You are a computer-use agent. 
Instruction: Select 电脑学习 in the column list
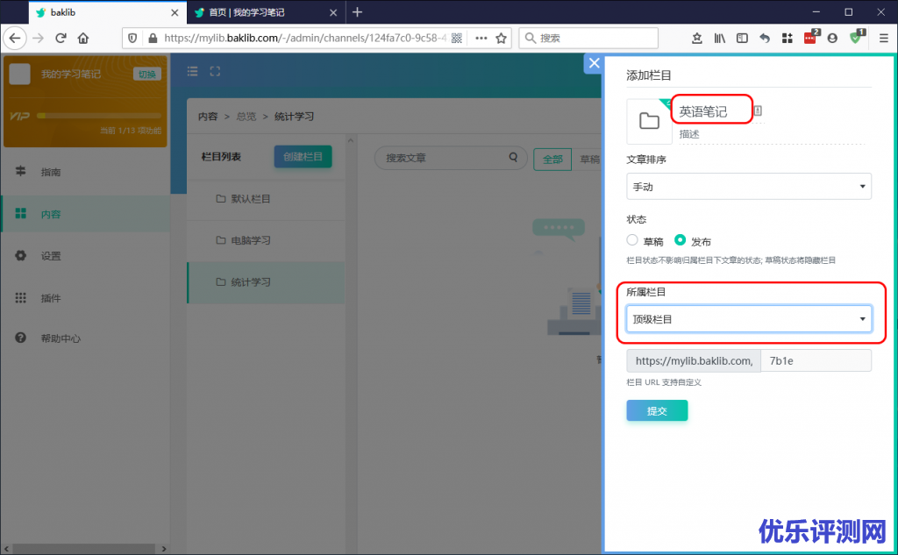pyautogui.click(x=250, y=240)
